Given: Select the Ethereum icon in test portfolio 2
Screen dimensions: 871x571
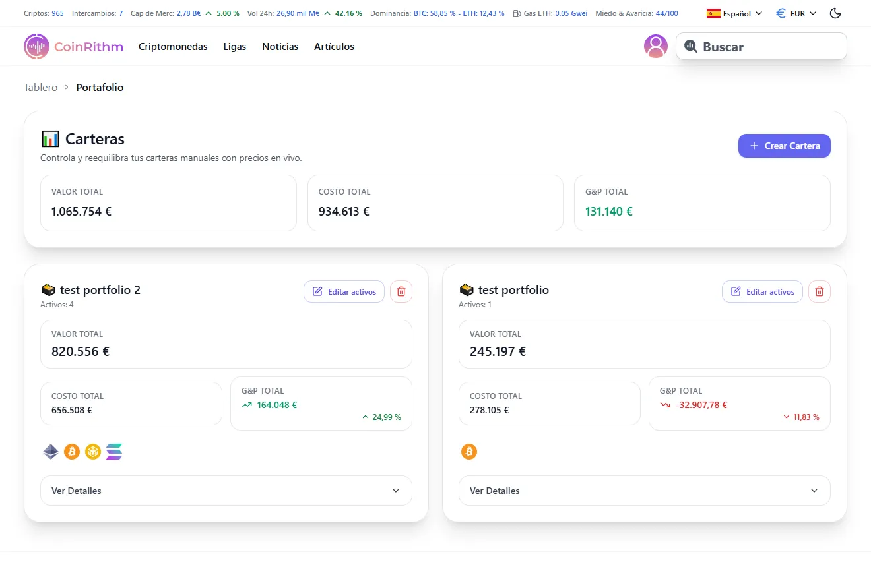Looking at the screenshot, I should coord(50,452).
